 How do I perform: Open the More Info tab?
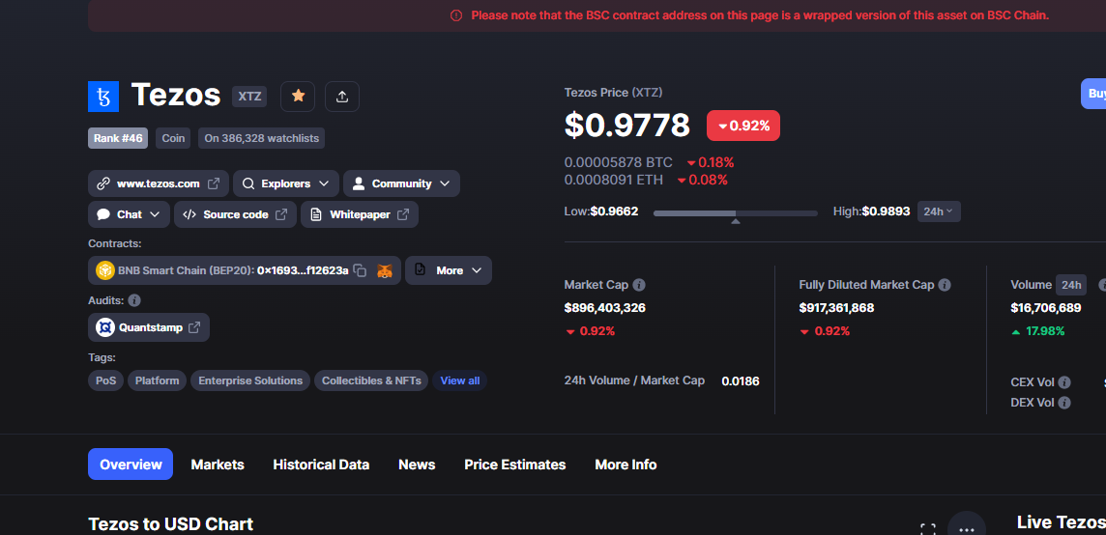(626, 465)
